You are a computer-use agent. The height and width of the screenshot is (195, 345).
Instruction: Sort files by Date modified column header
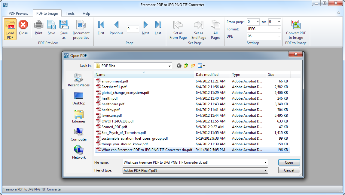(212, 75)
